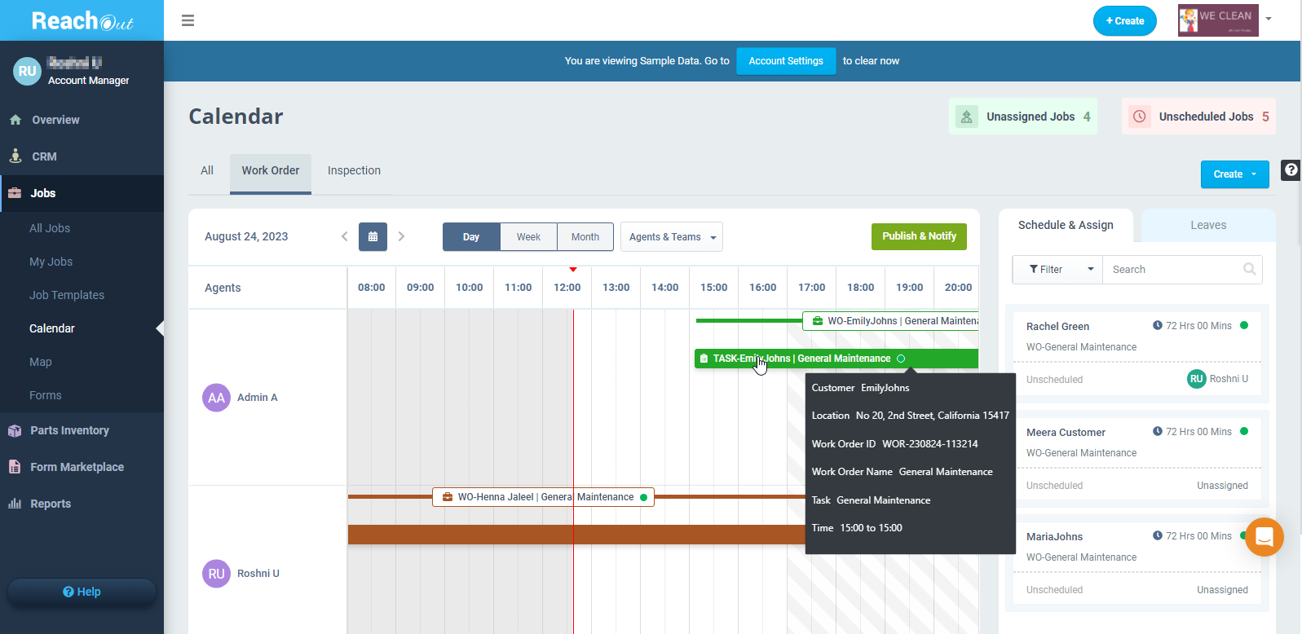This screenshot has width=1302, height=634.
Task: Select the Day view toggle
Action: [471, 237]
